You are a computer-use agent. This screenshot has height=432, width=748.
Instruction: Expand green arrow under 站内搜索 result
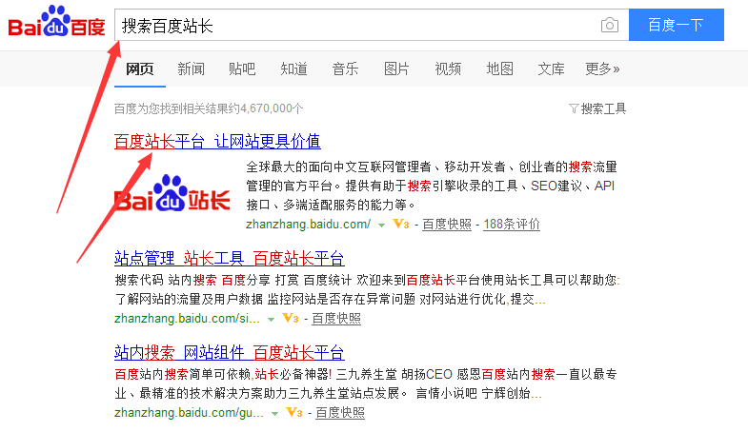click(275, 414)
